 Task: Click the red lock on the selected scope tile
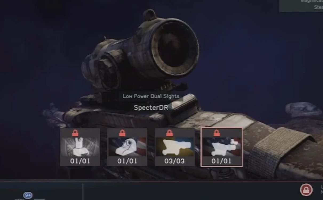pos(217,133)
